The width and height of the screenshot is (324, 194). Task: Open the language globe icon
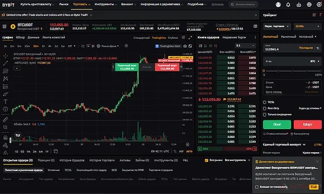pos(309,4)
